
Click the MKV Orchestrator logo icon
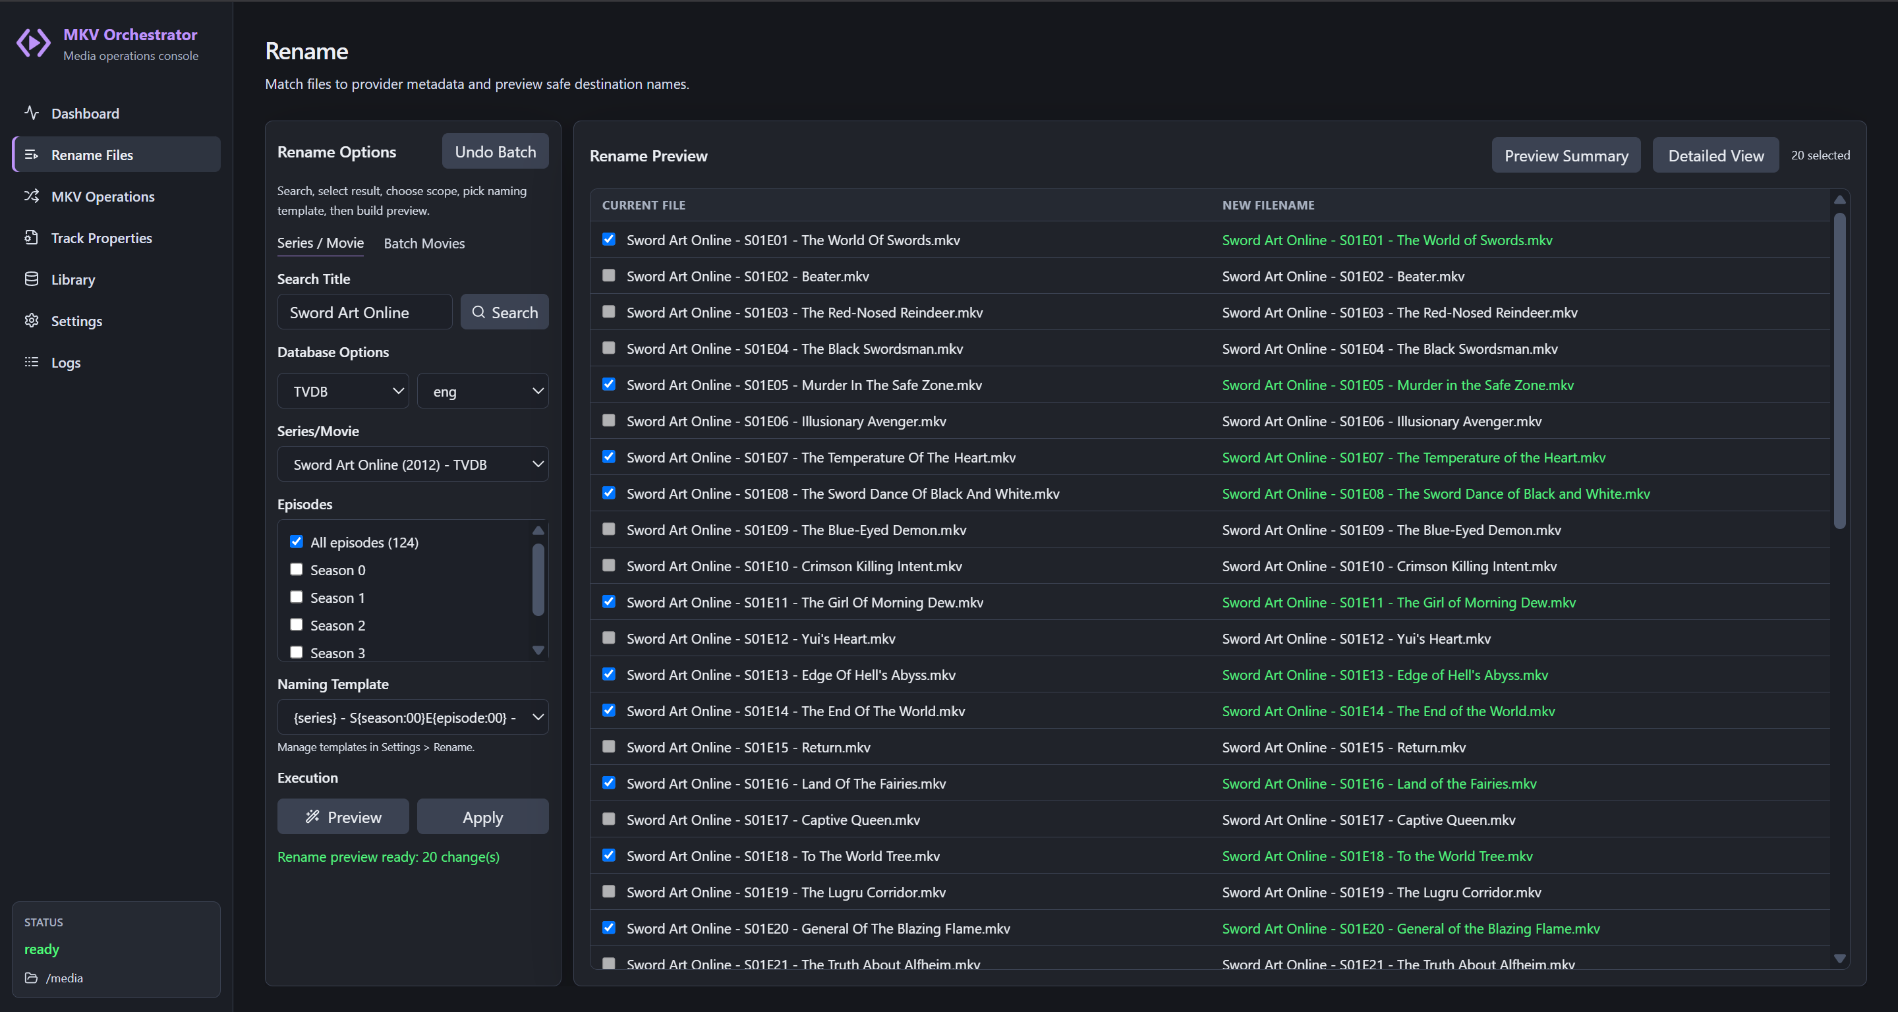[x=33, y=43]
